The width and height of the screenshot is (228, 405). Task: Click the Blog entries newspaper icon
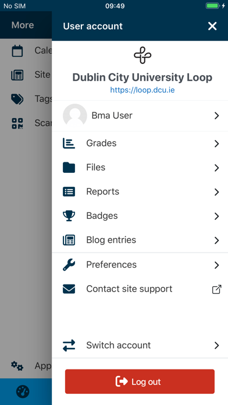[69, 240]
